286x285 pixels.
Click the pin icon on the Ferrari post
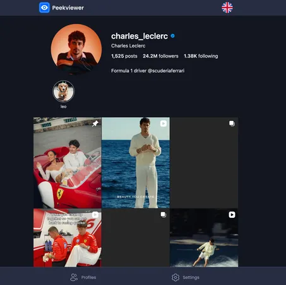click(x=95, y=123)
